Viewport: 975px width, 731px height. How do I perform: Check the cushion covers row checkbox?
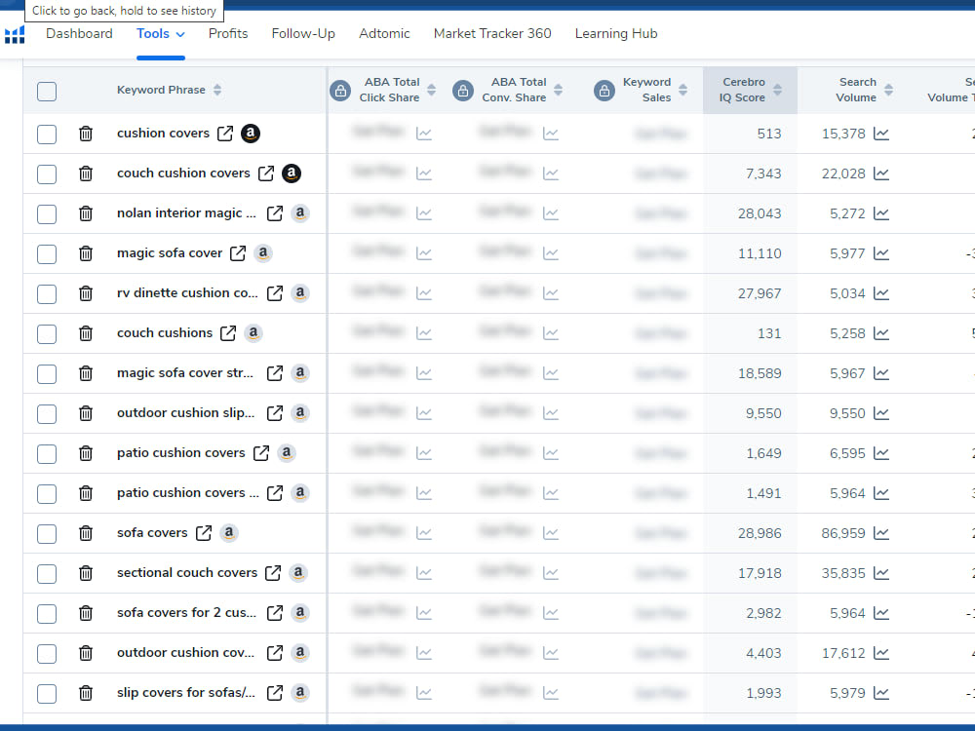pyautogui.click(x=47, y=135)
